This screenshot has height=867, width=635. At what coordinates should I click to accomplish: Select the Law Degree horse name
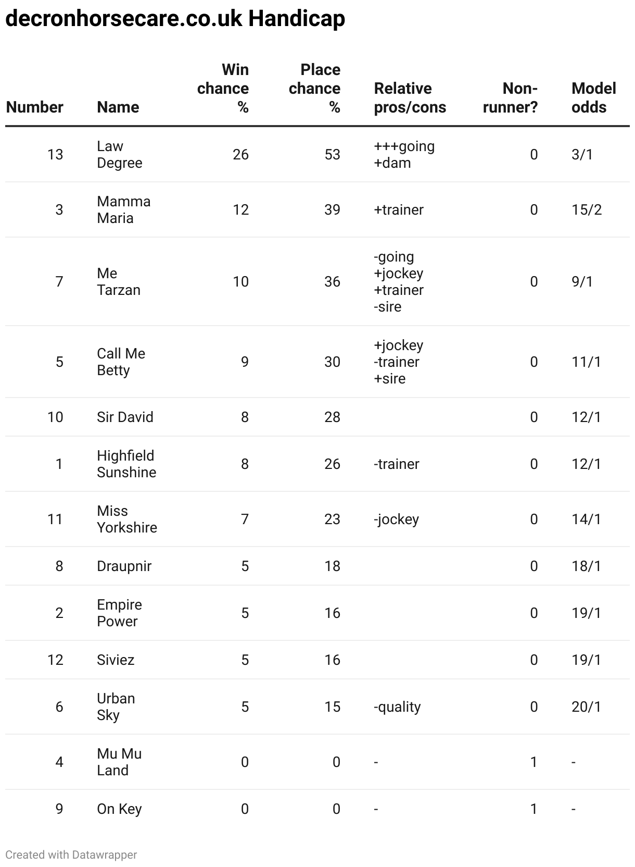click(120, 155)
